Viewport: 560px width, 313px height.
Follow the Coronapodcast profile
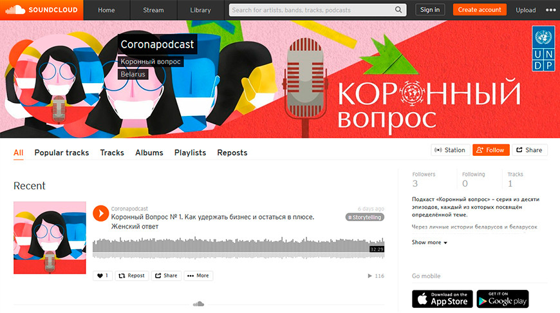coord(490,150)
